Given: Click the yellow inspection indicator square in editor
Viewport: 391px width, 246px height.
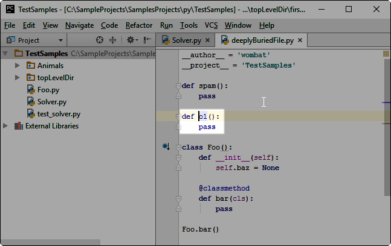Looking at the screenshot, I should [386, 54].
